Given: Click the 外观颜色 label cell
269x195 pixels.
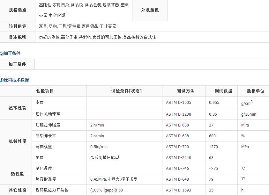Looking at the screenshot, I should point(150,10).
